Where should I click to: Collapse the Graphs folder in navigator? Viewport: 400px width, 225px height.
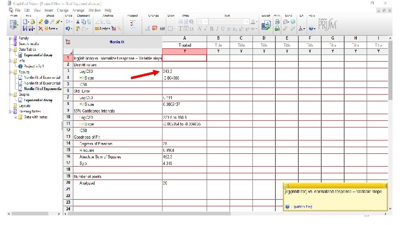point(10,95)
